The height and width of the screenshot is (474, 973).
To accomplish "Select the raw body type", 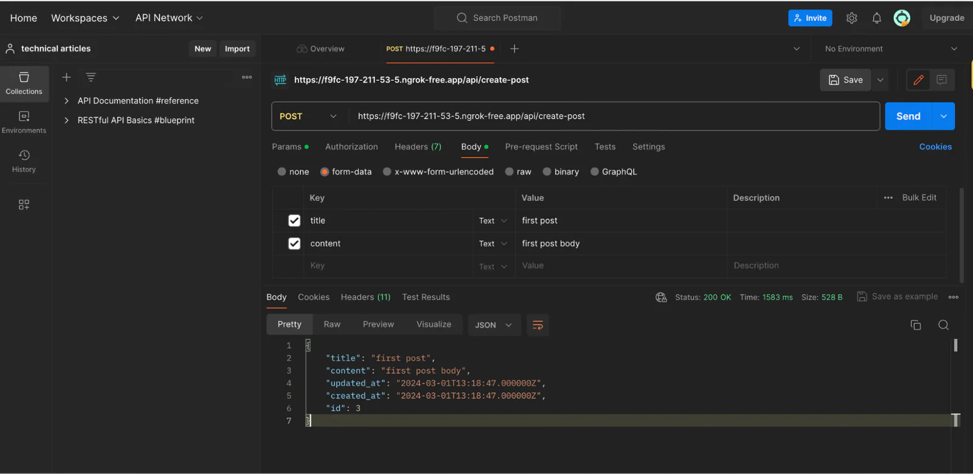I will 509,171.
